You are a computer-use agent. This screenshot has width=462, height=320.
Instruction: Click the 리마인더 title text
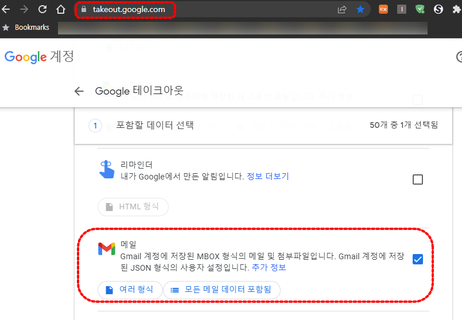tap(137, 165)
